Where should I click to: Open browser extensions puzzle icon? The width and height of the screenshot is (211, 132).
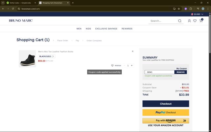191,9
